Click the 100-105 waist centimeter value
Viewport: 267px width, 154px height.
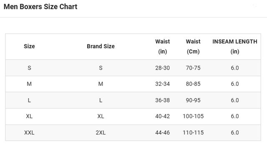tap(193, 116)
